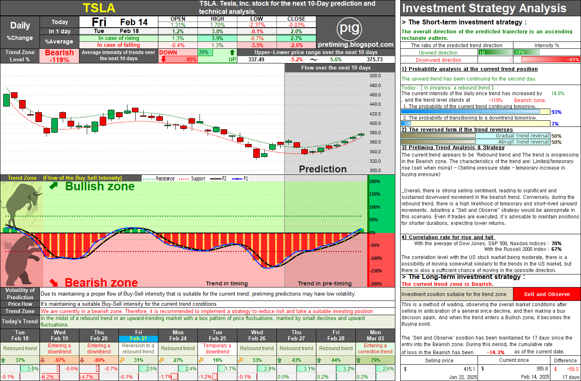This screenshot has height=381, width=581.
Task: Click the circular ptg logo
Action: (350, 29)
